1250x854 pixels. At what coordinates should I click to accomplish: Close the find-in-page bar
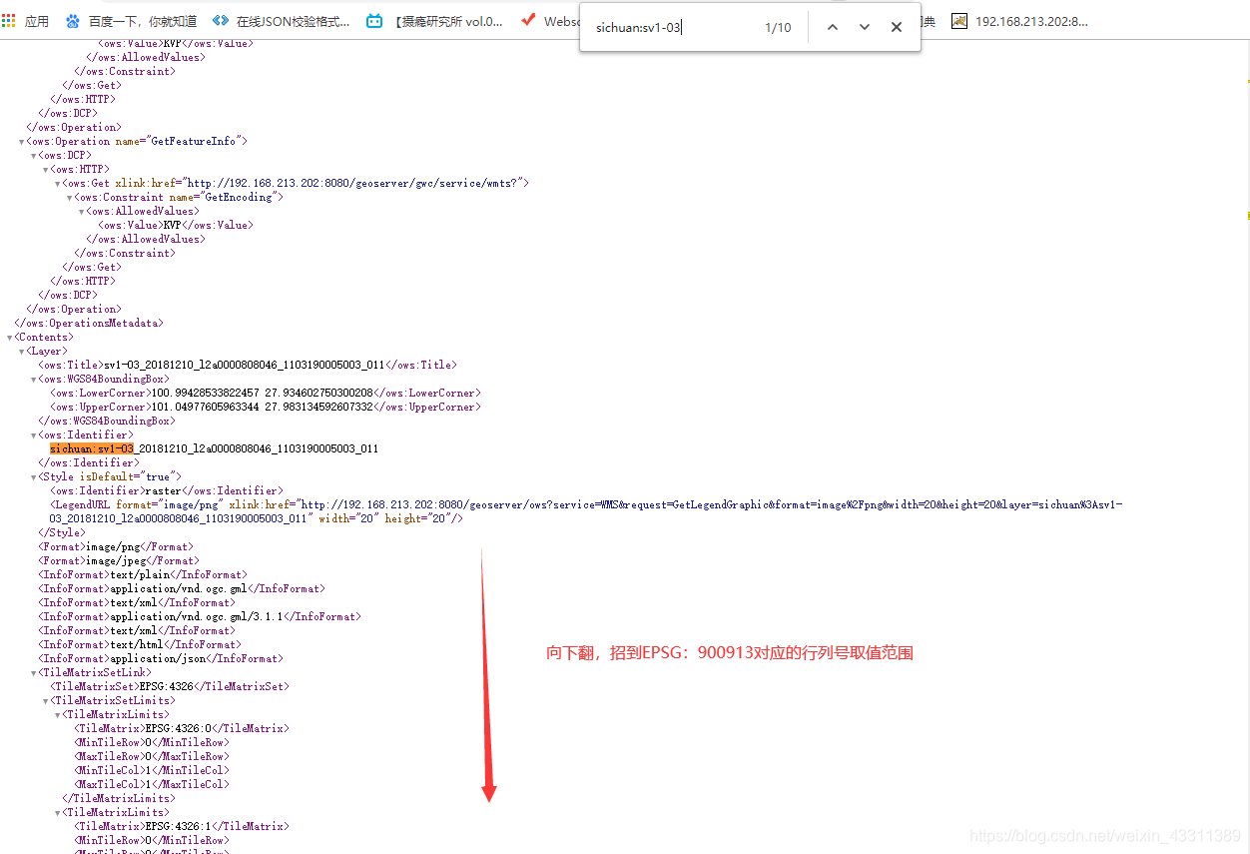(897, 28)
